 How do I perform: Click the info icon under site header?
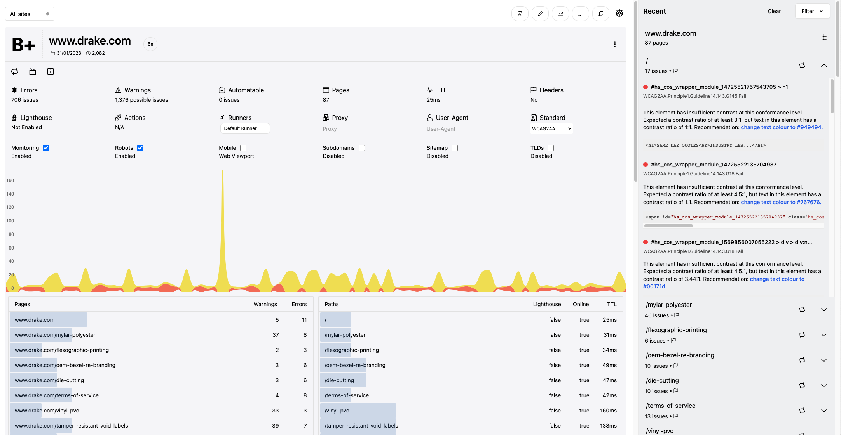[x=51, y=71]
